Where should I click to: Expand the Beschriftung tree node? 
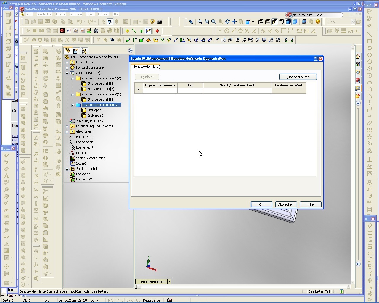tap(67, 62)
